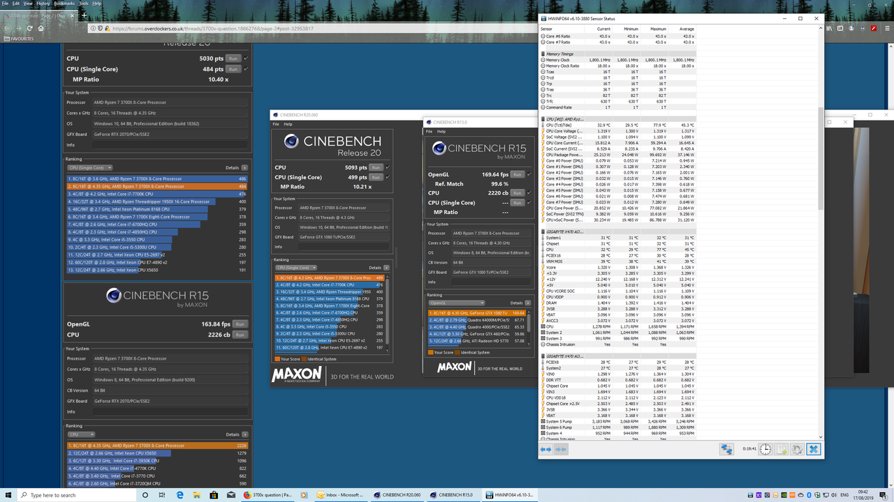Viewport: 894px width, 502px height.
Task: Open File menu in Cinebench R15 window
Action: coord(429,131)
